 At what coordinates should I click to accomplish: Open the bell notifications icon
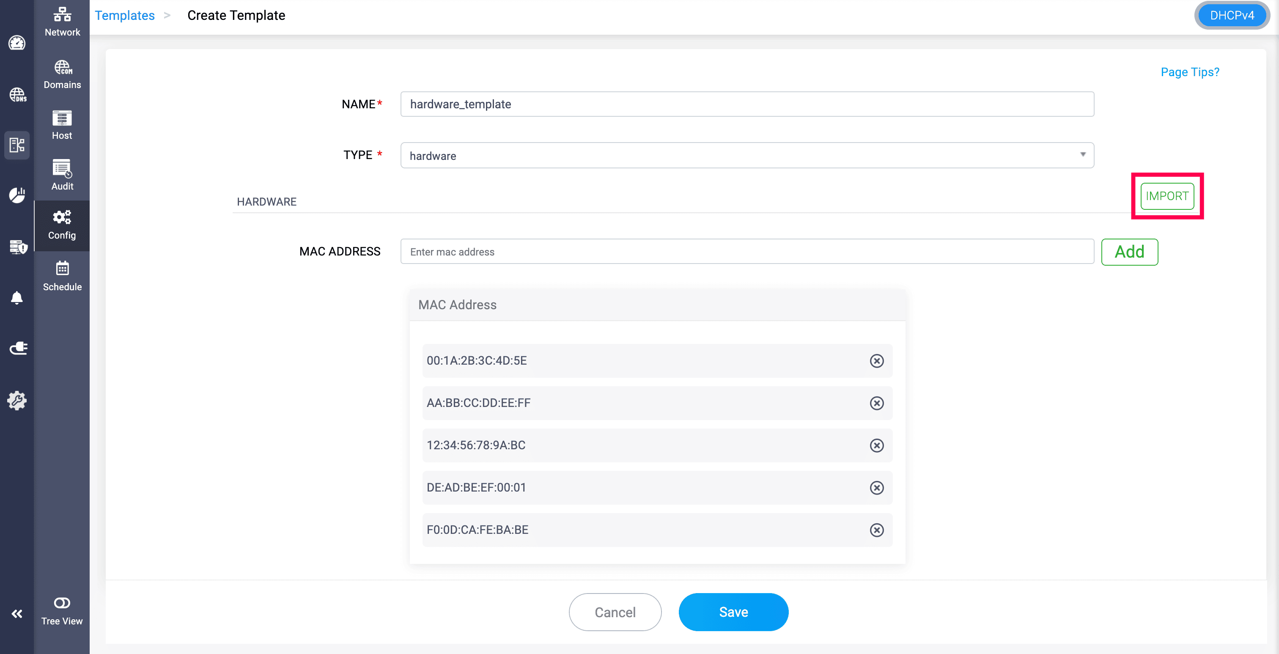coord(17,297)
